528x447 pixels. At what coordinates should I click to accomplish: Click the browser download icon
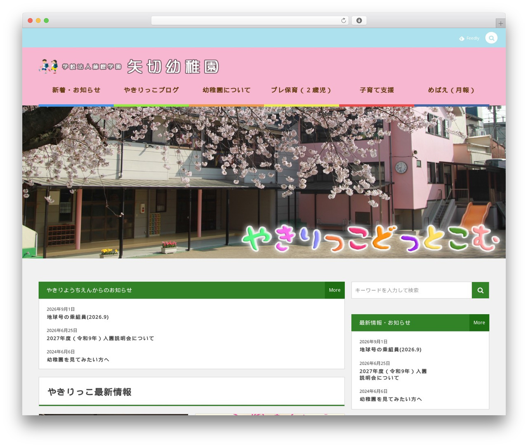359,21
